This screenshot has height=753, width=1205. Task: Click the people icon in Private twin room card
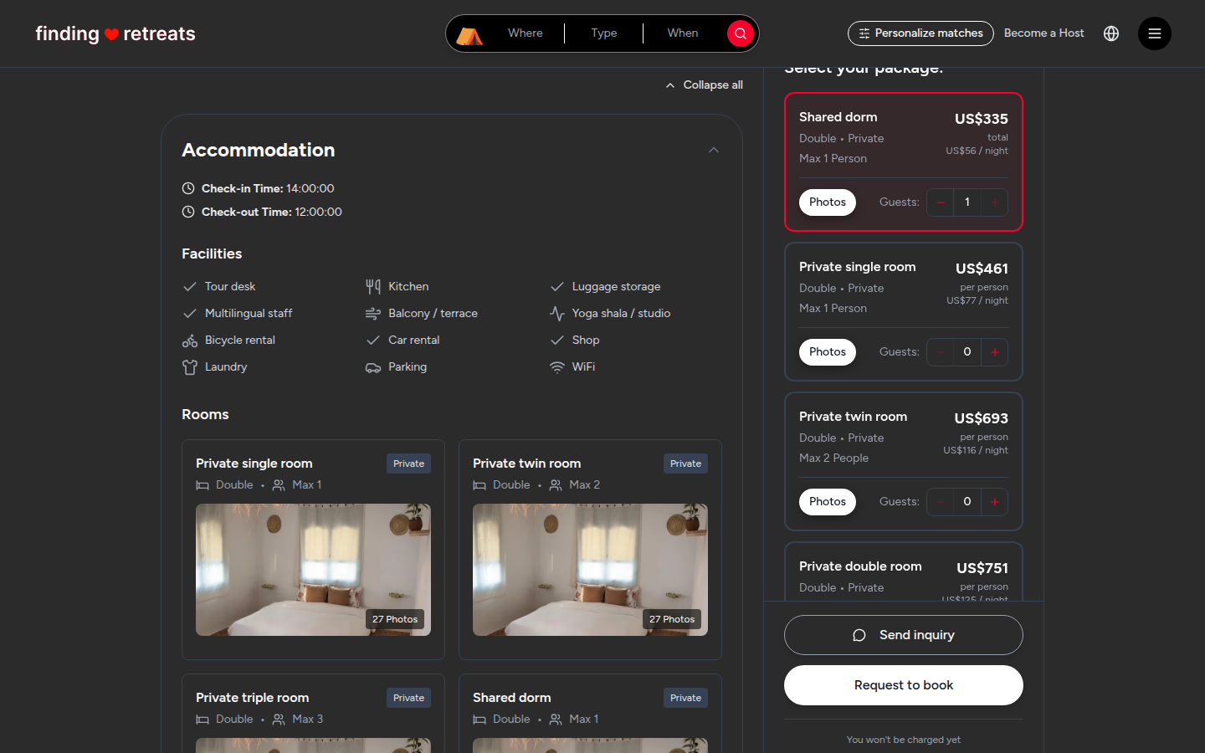[x=556, y=485]
